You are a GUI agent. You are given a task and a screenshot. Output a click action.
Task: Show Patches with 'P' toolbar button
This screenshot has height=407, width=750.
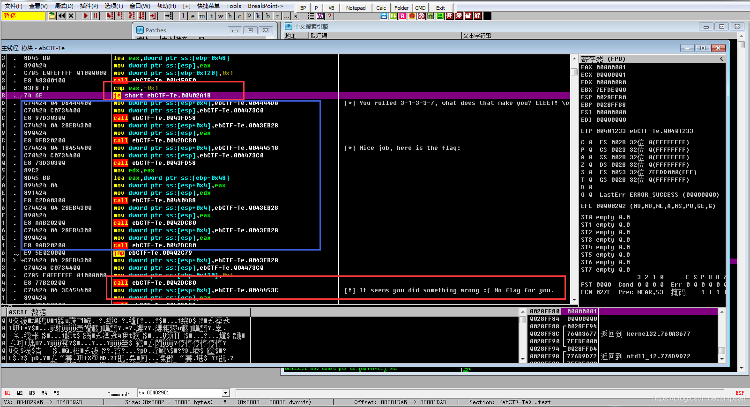pyautogui.click(x=249, y=16)
